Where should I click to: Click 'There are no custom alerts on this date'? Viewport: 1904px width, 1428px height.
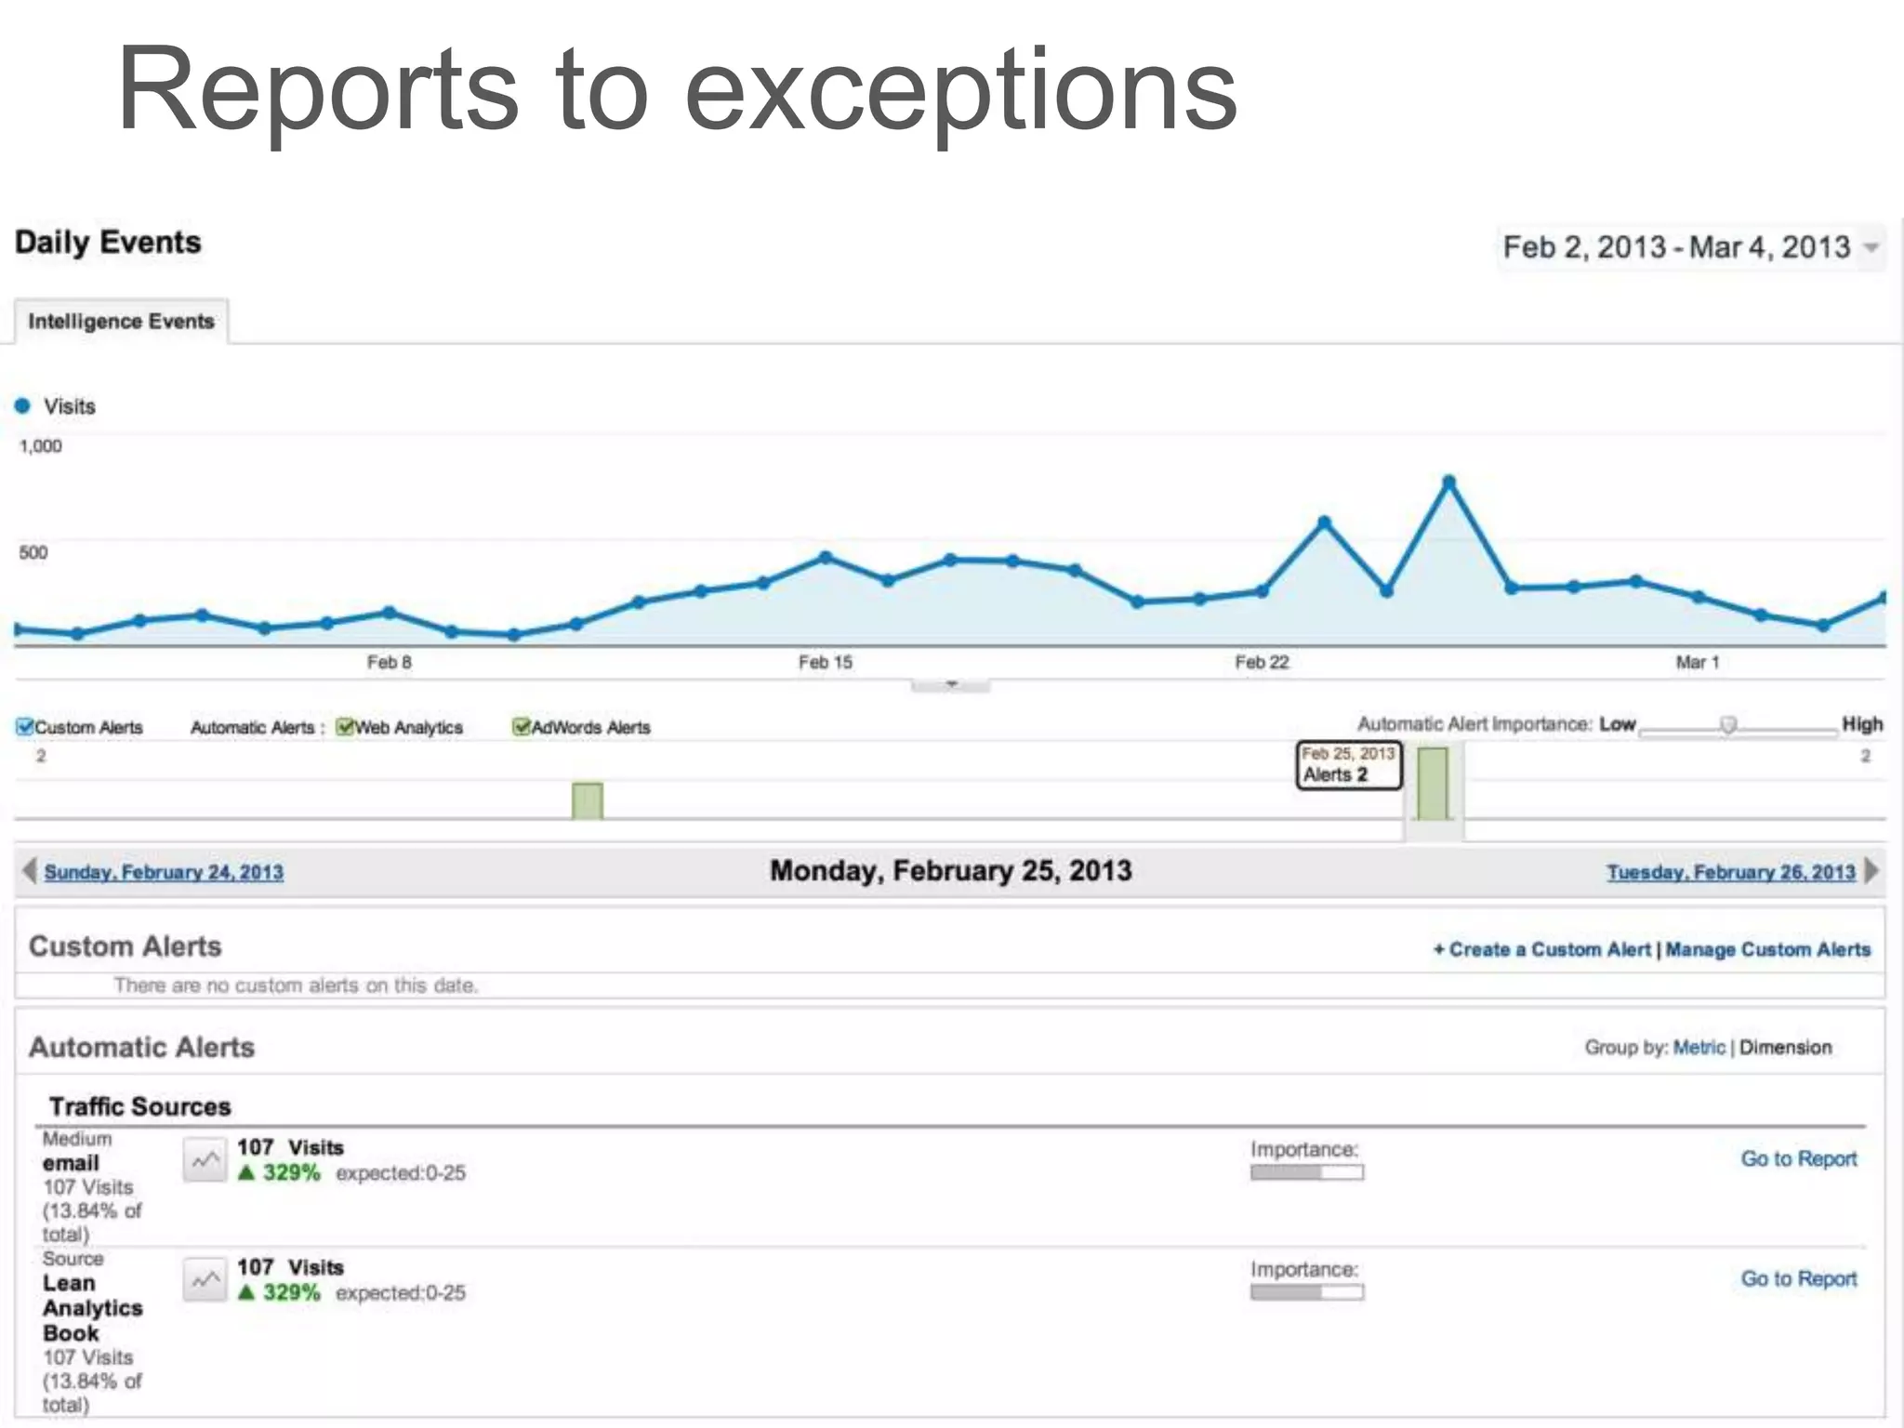[x=296, y=985]
